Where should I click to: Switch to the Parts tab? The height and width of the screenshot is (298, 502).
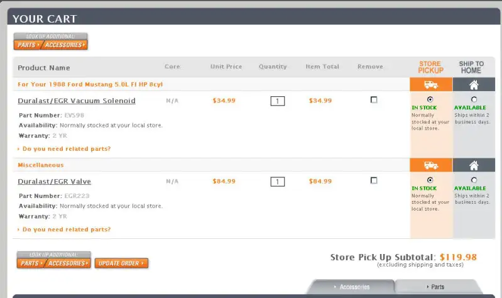click(437, 287)
